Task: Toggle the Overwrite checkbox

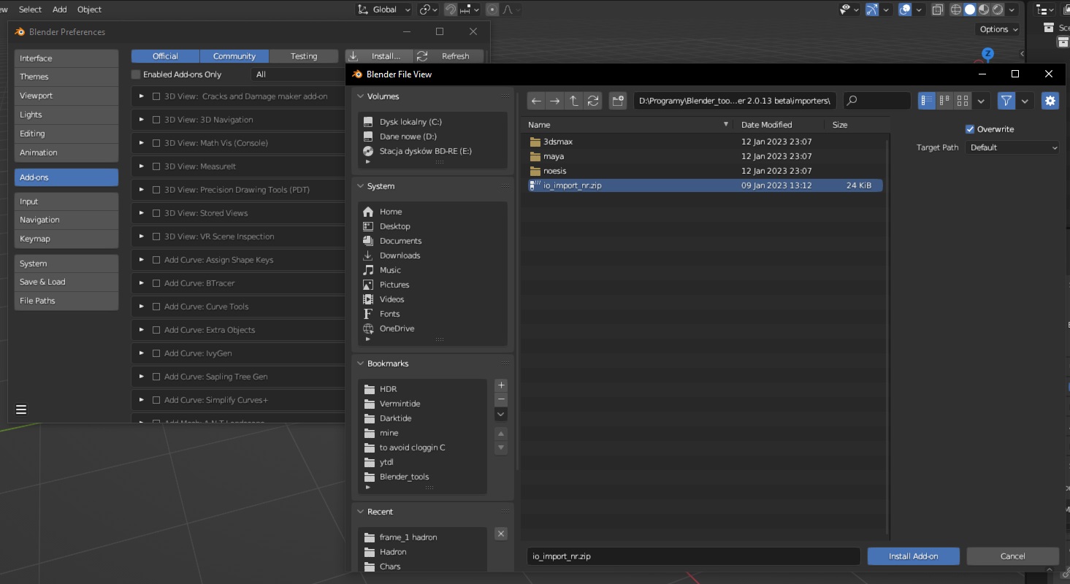Action: click(x=970, y=129)
